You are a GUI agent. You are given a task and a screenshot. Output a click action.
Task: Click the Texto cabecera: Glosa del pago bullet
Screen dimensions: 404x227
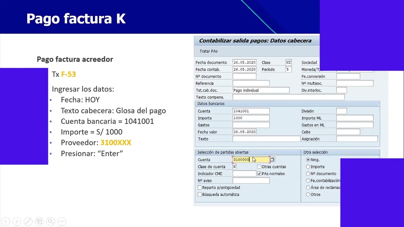click(113, 111)
